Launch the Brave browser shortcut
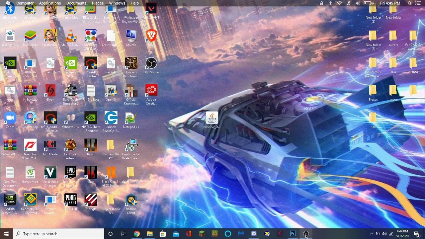Screen dimensions: 425x239 [x=151, y=36]
